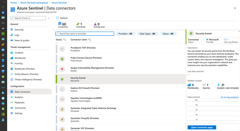
Task: Click the Search by name or provider field
Action: click(85, 34)
